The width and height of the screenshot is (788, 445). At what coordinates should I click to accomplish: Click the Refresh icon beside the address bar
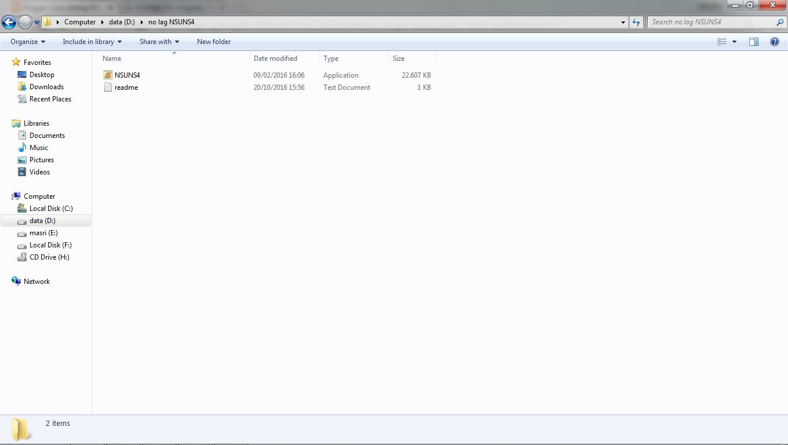tap(636, 21)
